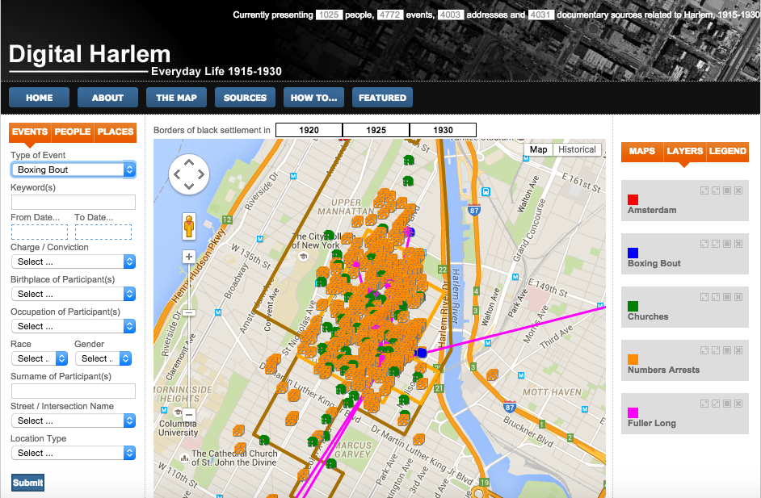The width and height of the screenshot is (761, 498).
Task: Delete the Fuller Long layer via X icon
Action: click(x=738, y=404)
